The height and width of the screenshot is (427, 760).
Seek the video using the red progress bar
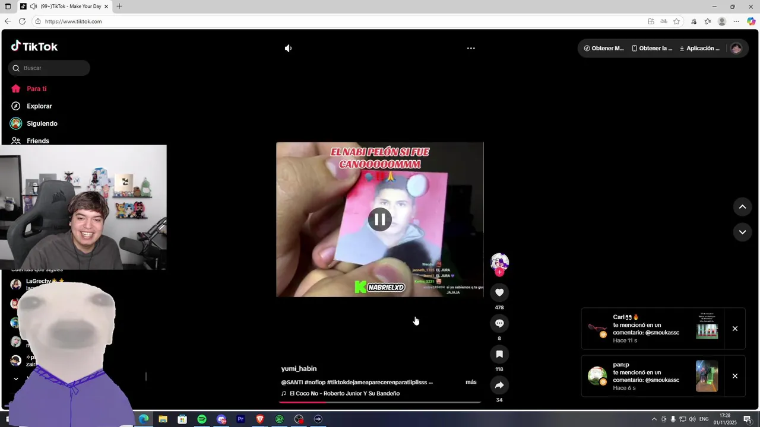(x=380, y=402)
